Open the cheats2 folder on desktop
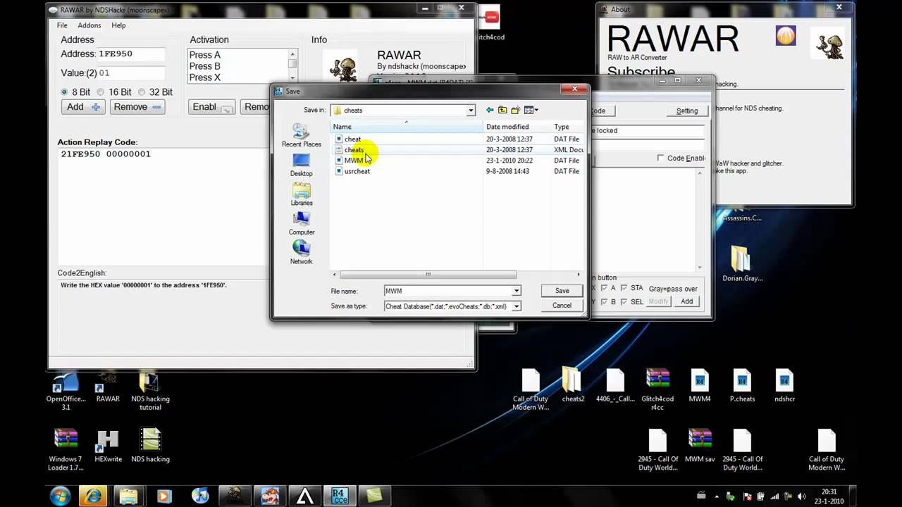Screen dimensions: 902x507 [573, 384]
